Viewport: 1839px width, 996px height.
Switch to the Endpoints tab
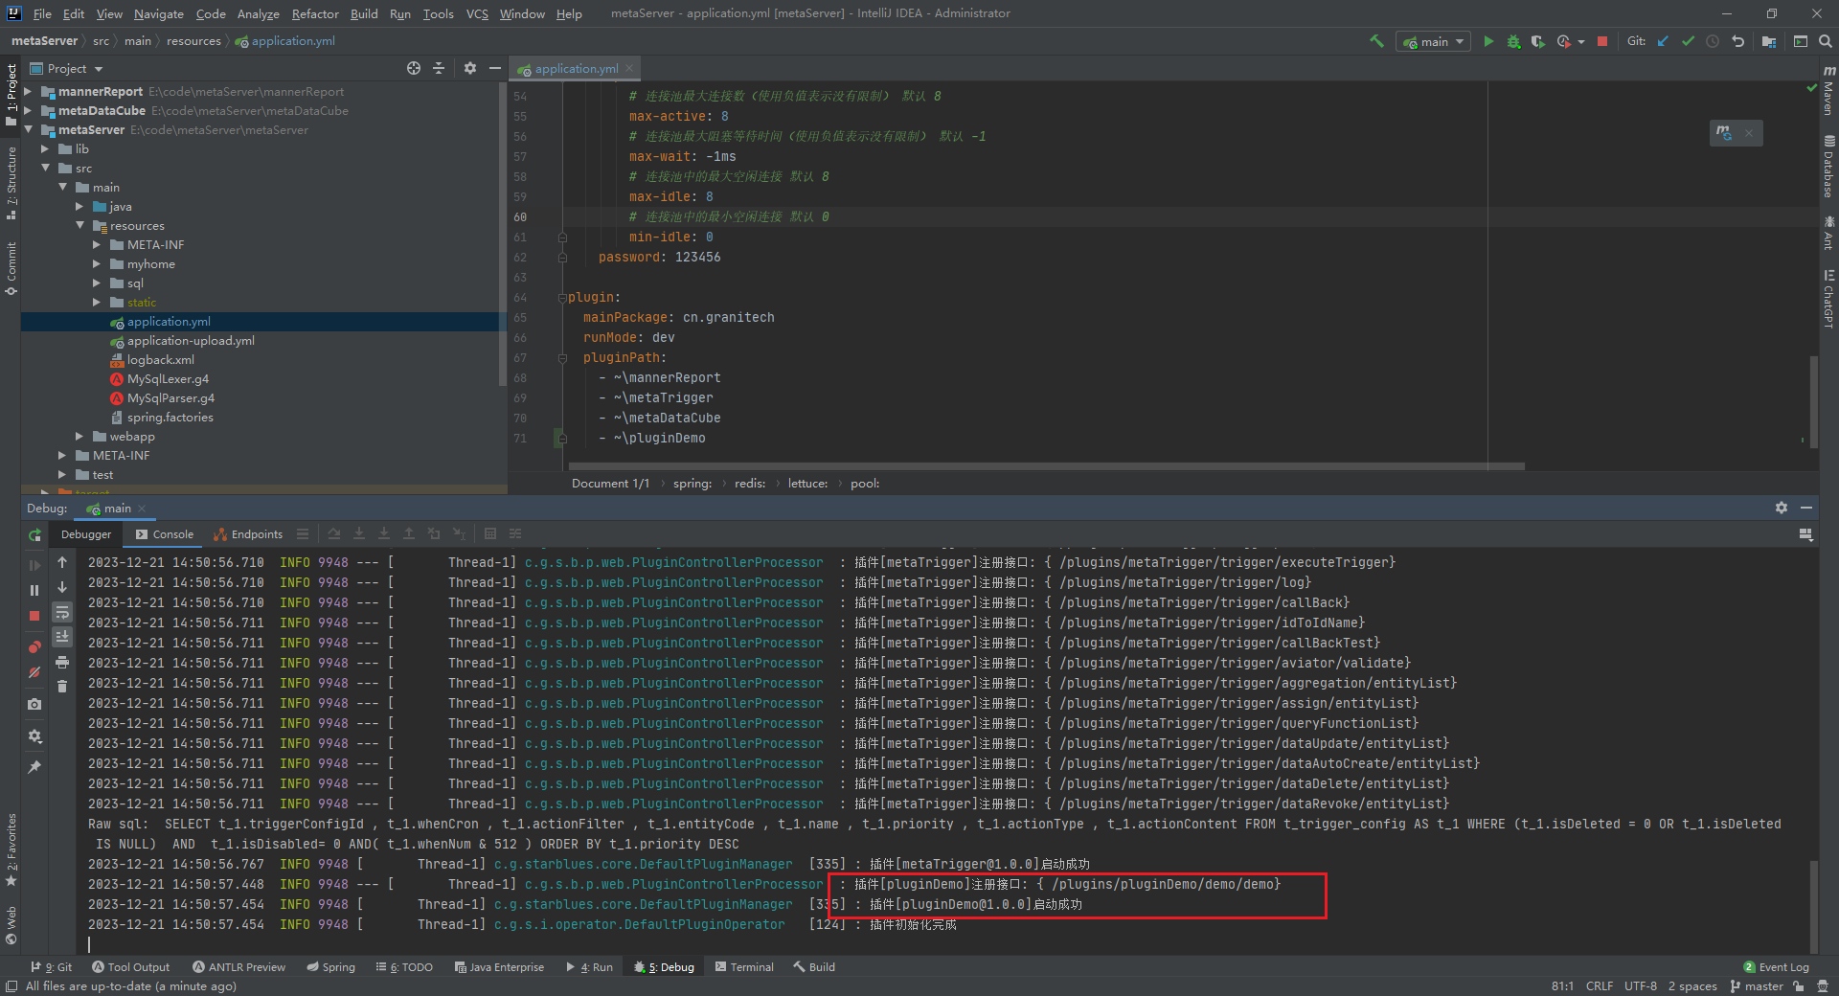(x=248, y=534)
